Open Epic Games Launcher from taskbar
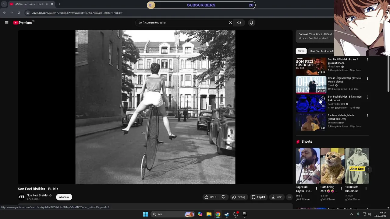The height and width of the screenshot is (219, 390). 245,214
